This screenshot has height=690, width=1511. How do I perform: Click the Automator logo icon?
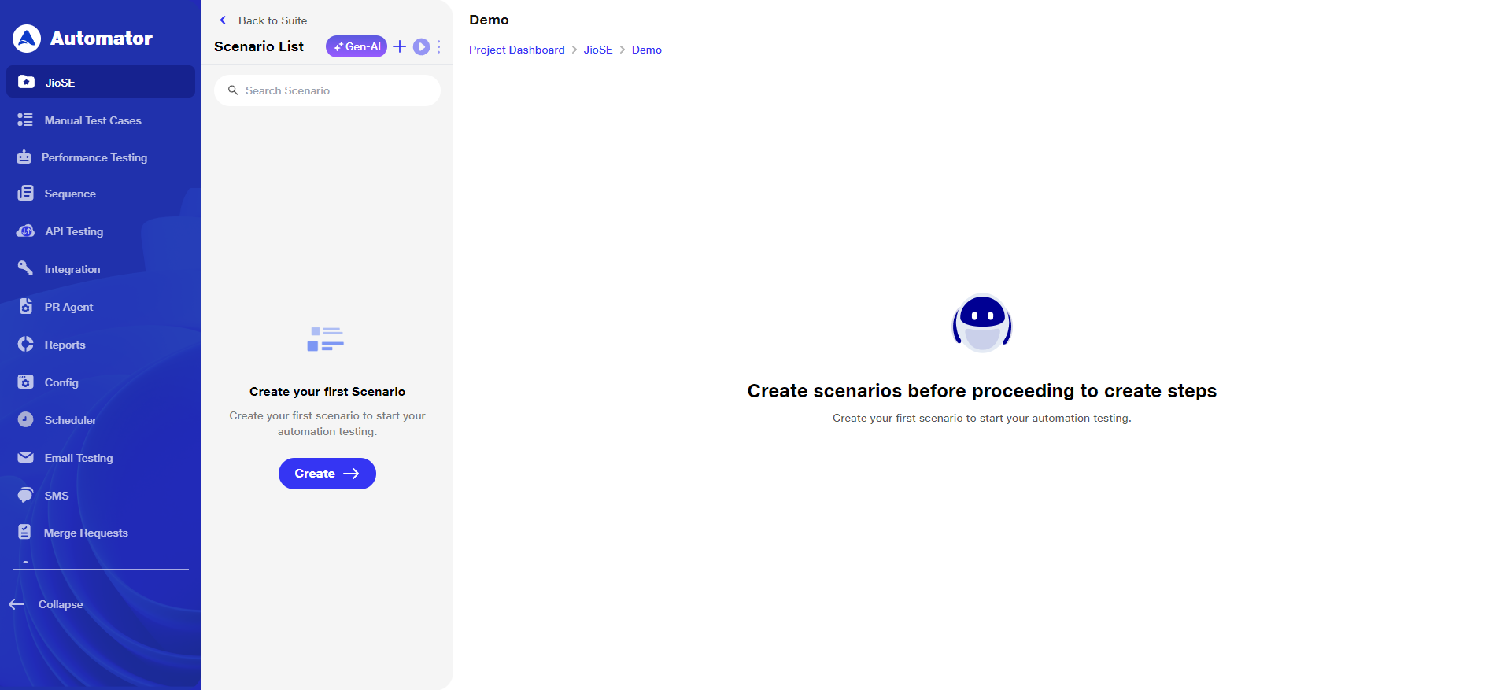coord(27,38)
